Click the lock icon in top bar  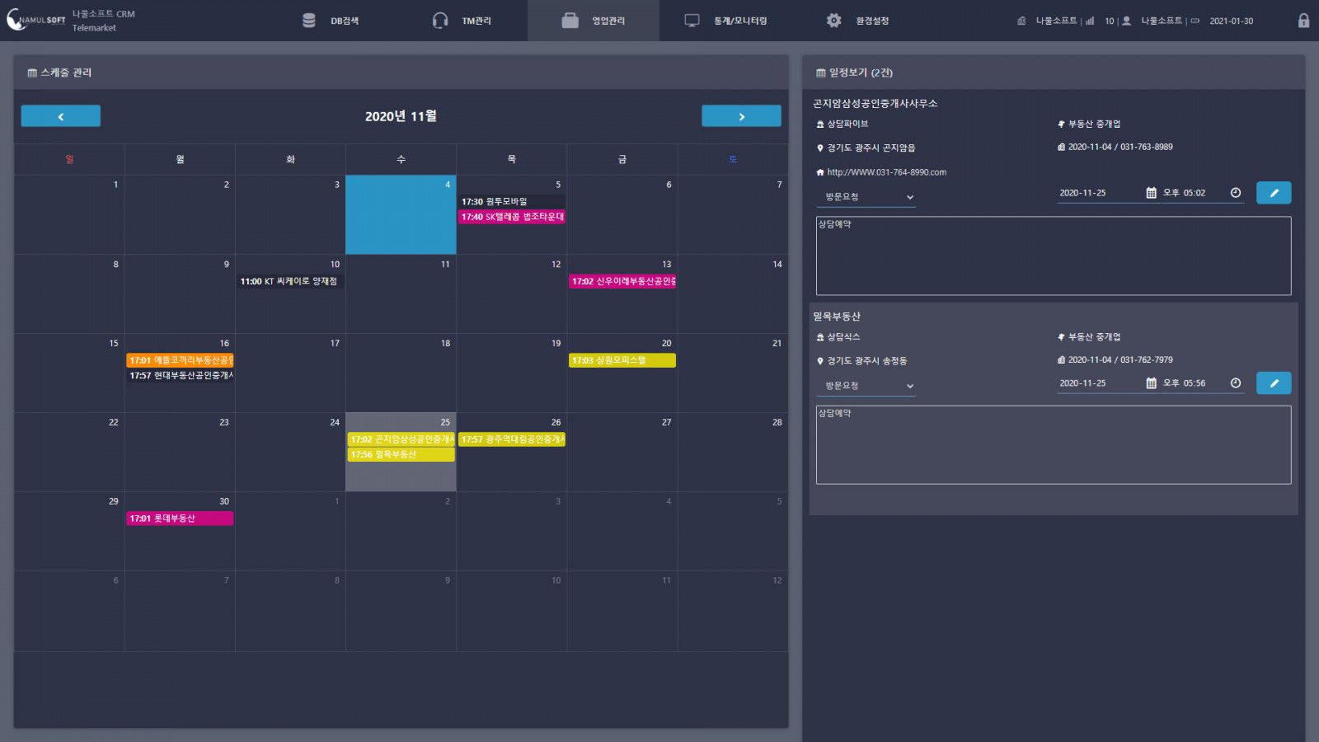tap(1303, 21)
